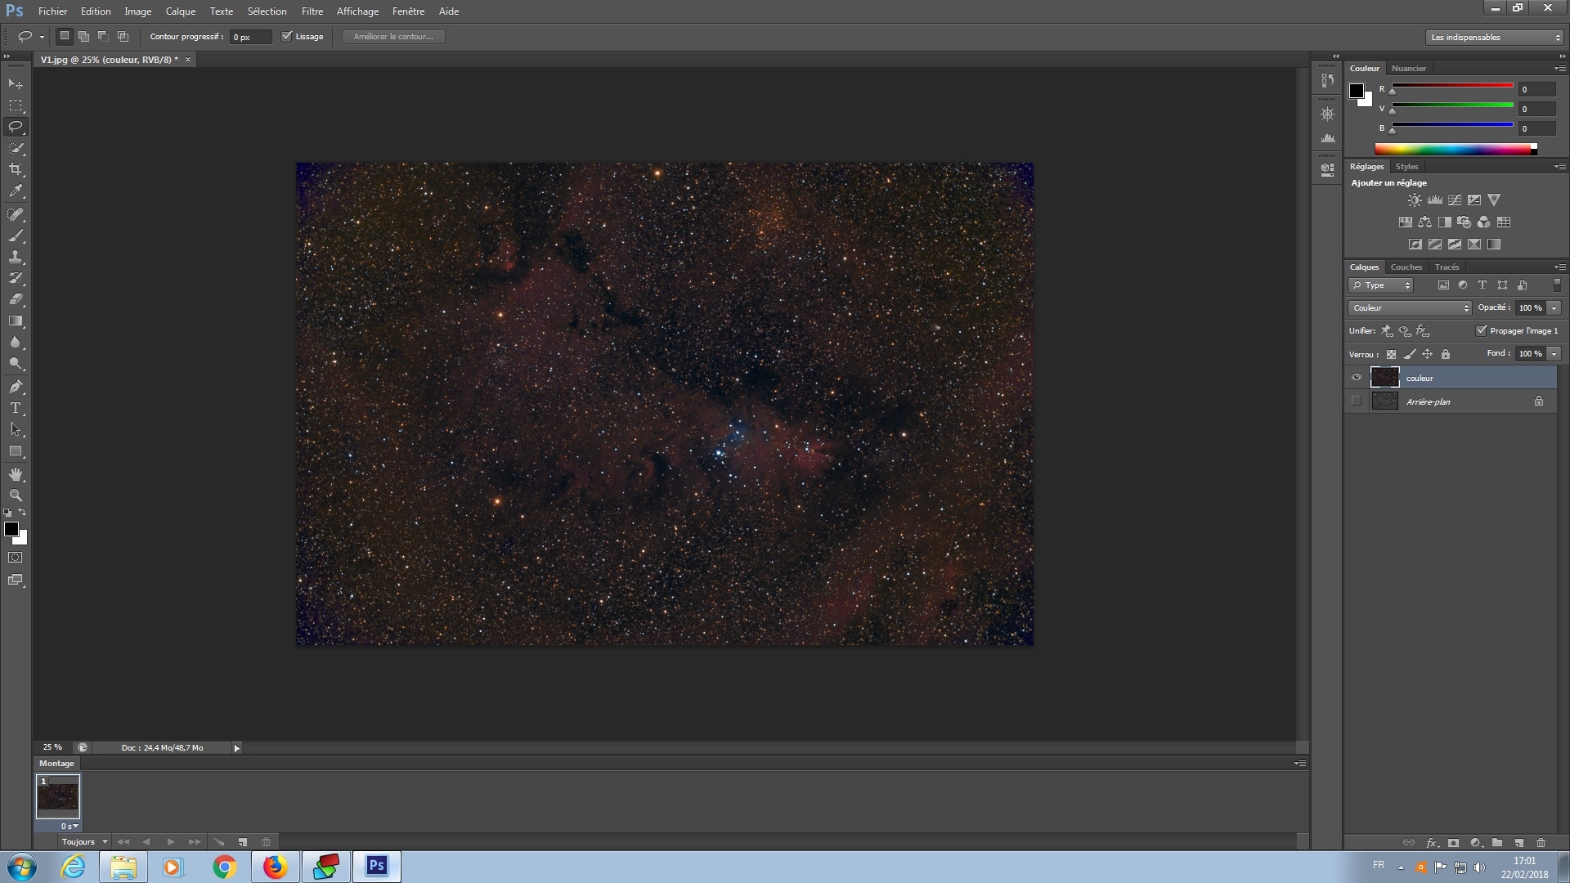
Task: Select the Horizontal Type tool
Action: [16, 408]
